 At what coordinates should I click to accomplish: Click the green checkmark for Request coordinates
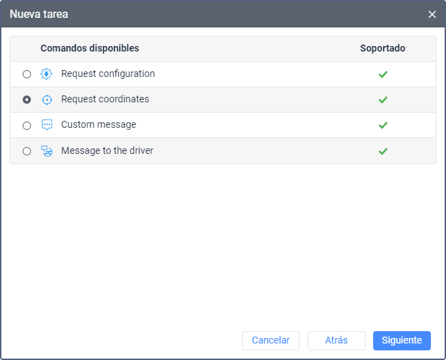click(x=383, y=100)
